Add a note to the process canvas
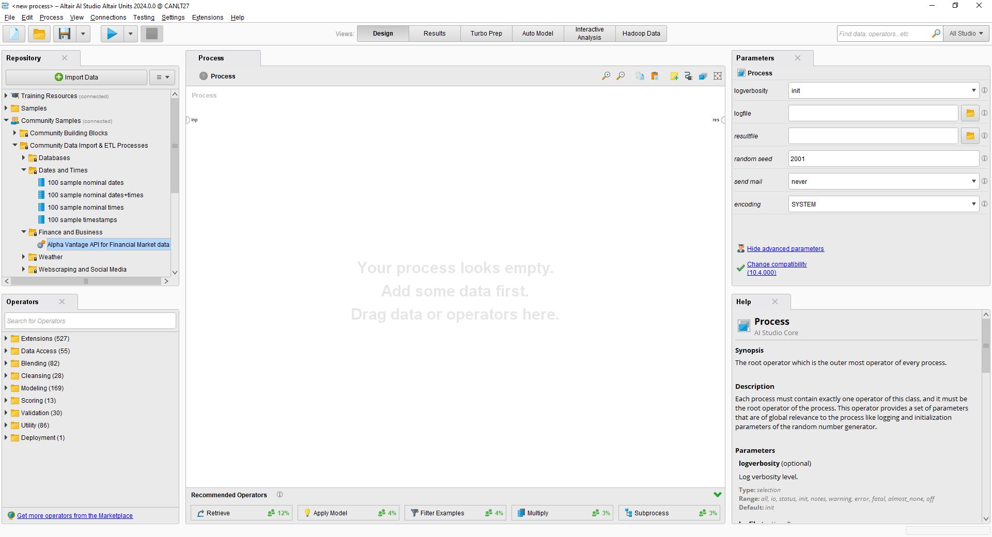The height and width of the screenshot is (537, 992). pyautogui.click(x=674, y=76)
